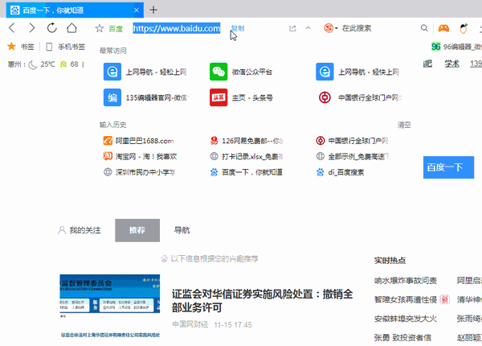Image resolution: width=482 pixels, height=346 pixels.
Task: Switch to 我的关注 tab
Action: coord(80,230)
